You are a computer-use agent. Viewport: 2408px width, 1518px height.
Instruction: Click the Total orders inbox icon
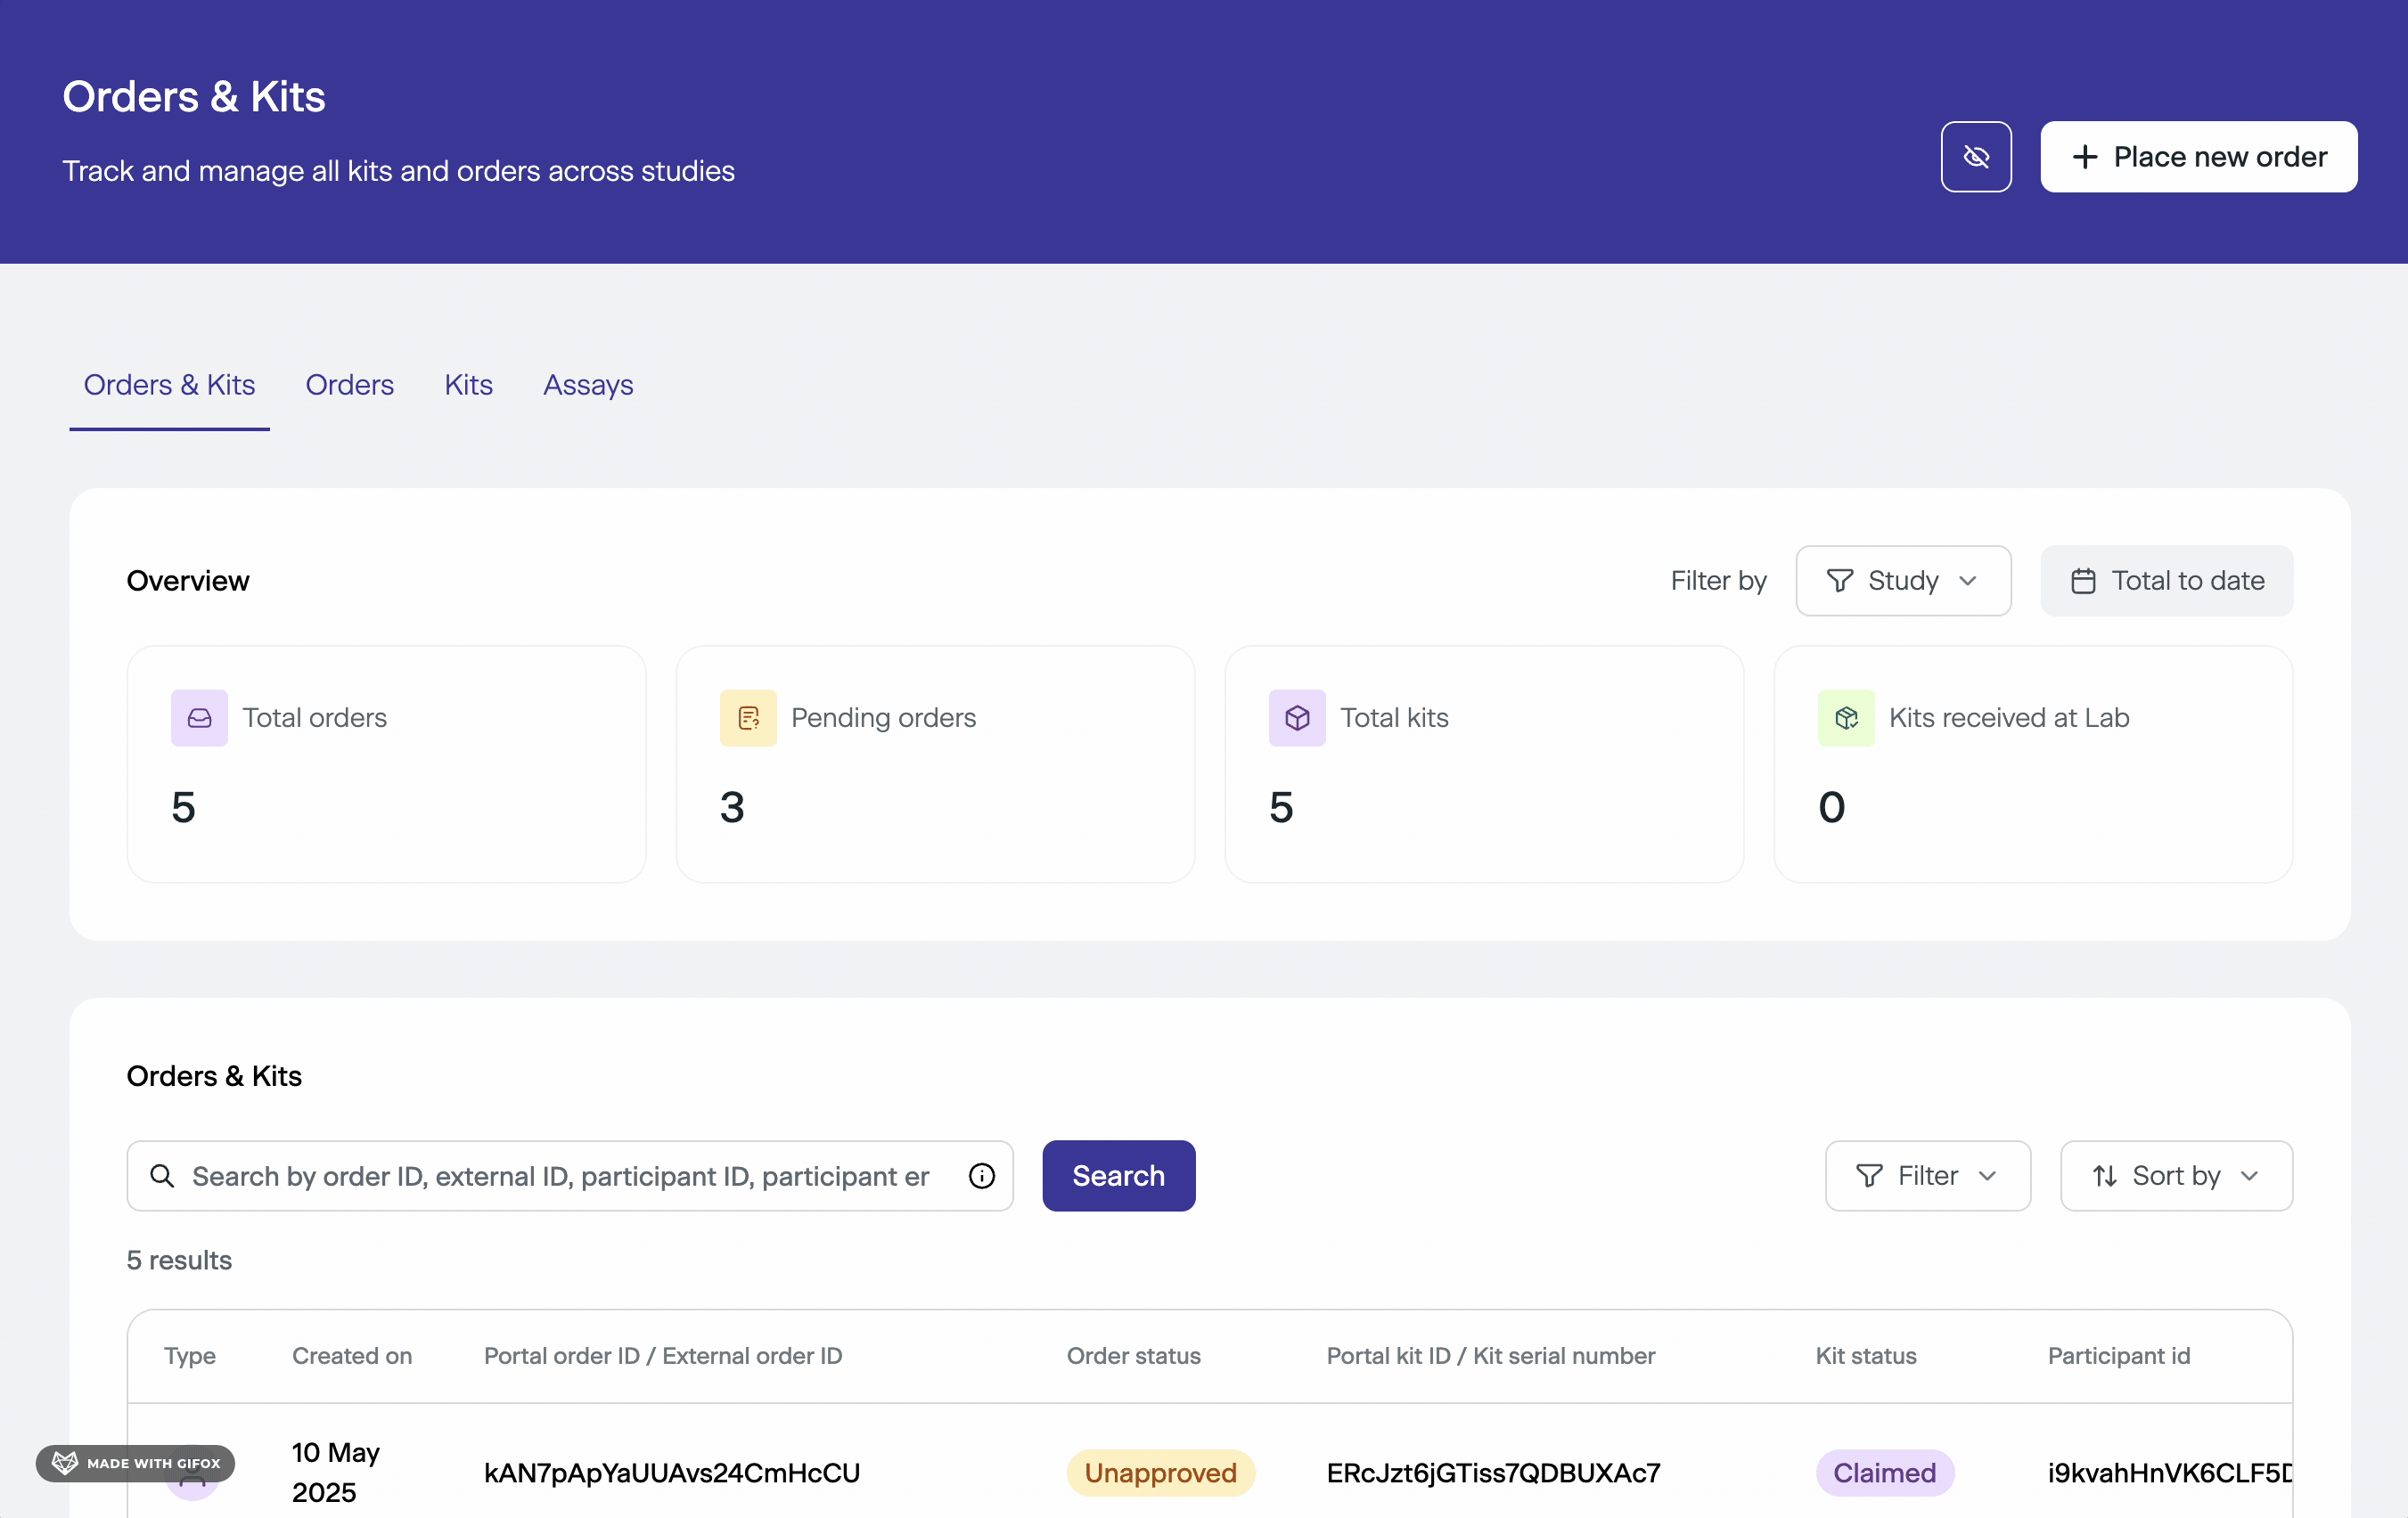coord(199,717)
